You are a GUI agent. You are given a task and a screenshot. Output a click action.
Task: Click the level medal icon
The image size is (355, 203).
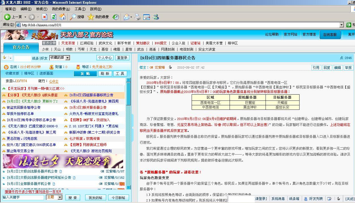[x=78, y=67]
